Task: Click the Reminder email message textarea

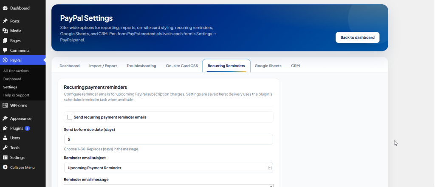Action: 168,186
